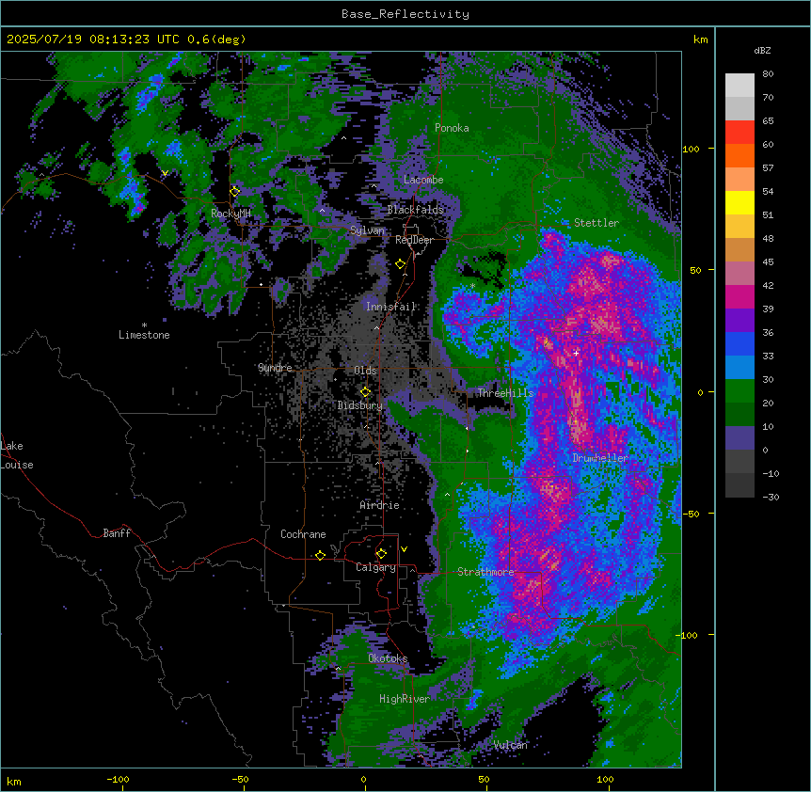Select the purple legend swatch below 39

(739, 321)
